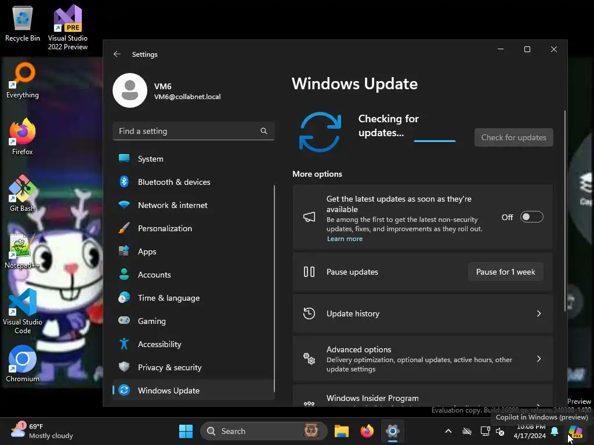Image resolution: width=594 pixels, height=445 pixels.
Task: Go back with the Settings back arrow
Action: click(117, 54)
